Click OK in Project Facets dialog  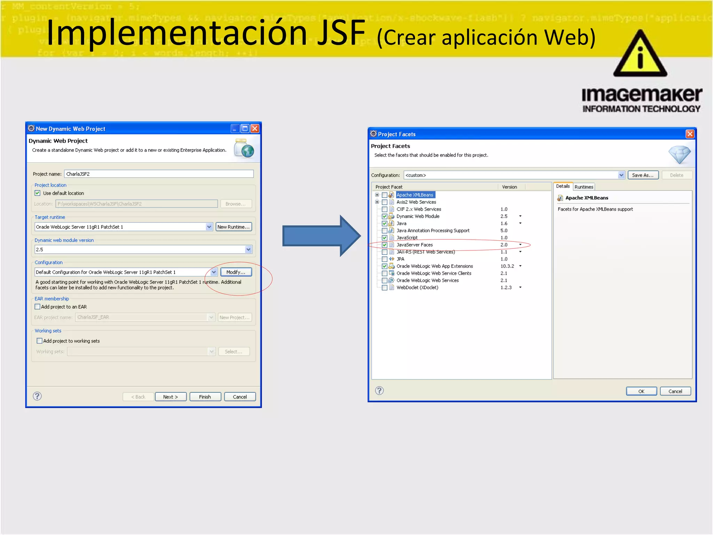(x=641, y=391)
